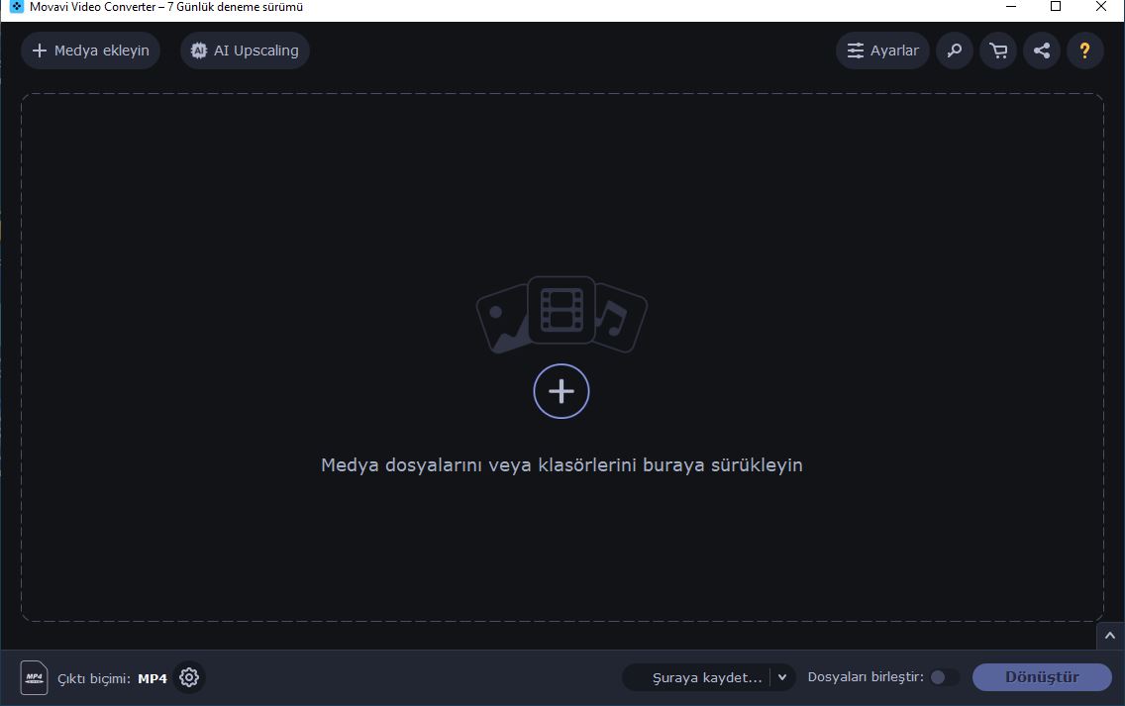Click the round plus add-media button
The width and height of the screenshot is (1125, 706).
tap(562, 391)
